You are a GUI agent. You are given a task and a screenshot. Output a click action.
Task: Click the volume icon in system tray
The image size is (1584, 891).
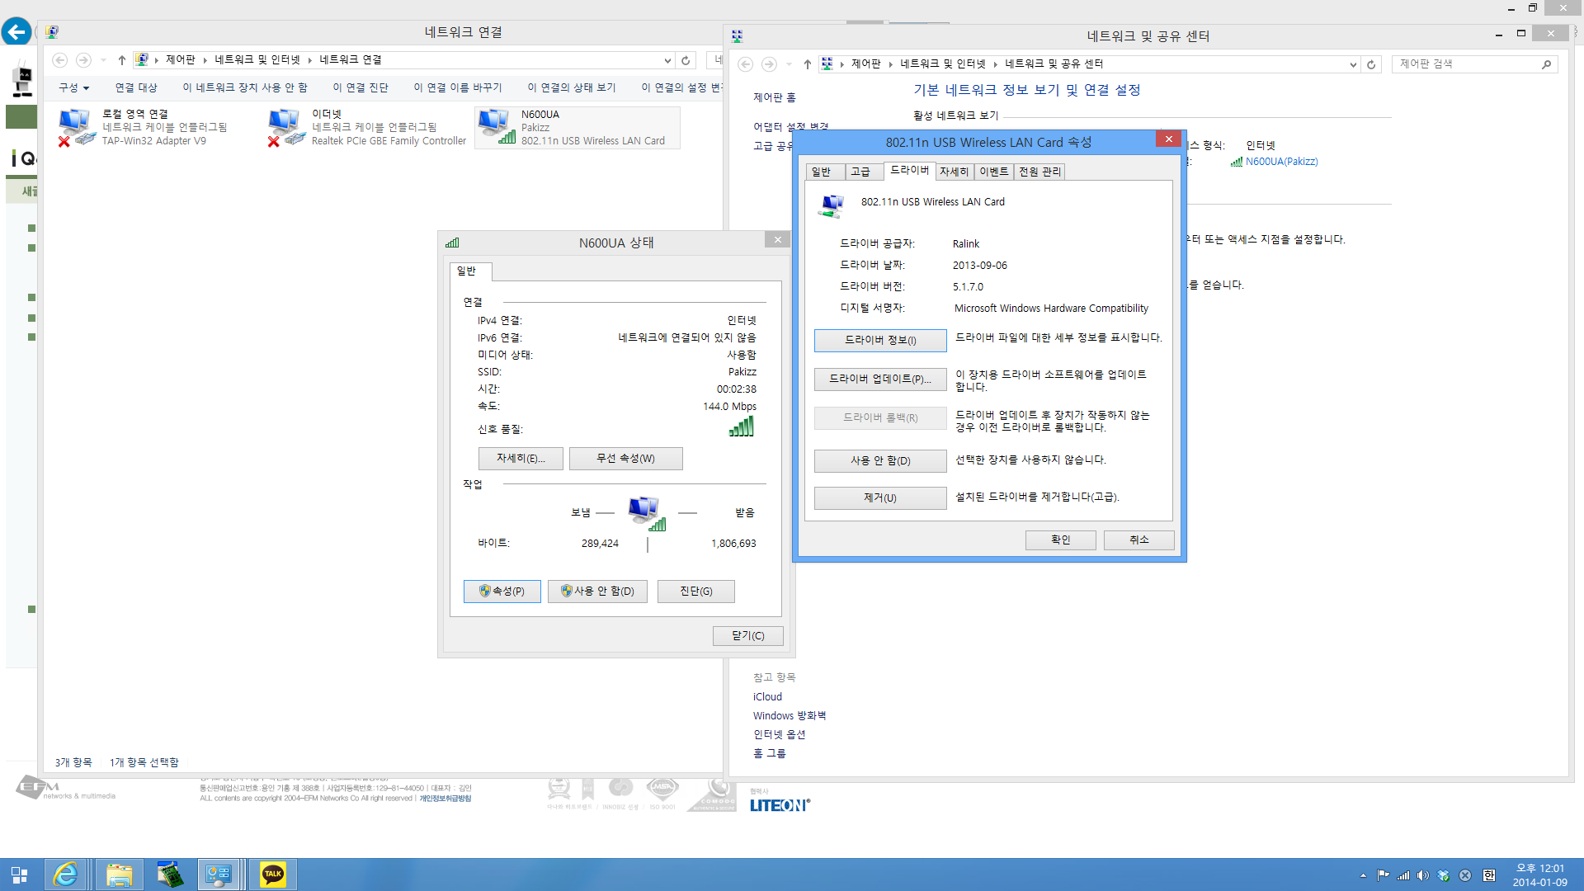coord(1423,875)
